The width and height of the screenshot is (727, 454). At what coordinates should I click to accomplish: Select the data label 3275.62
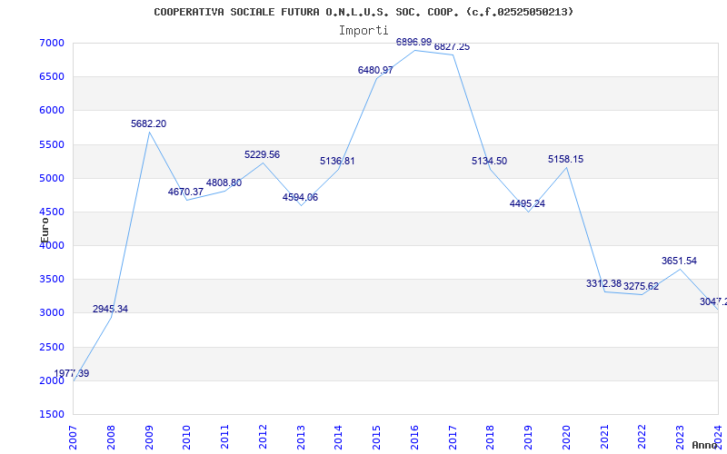click(x=641, y=286)
